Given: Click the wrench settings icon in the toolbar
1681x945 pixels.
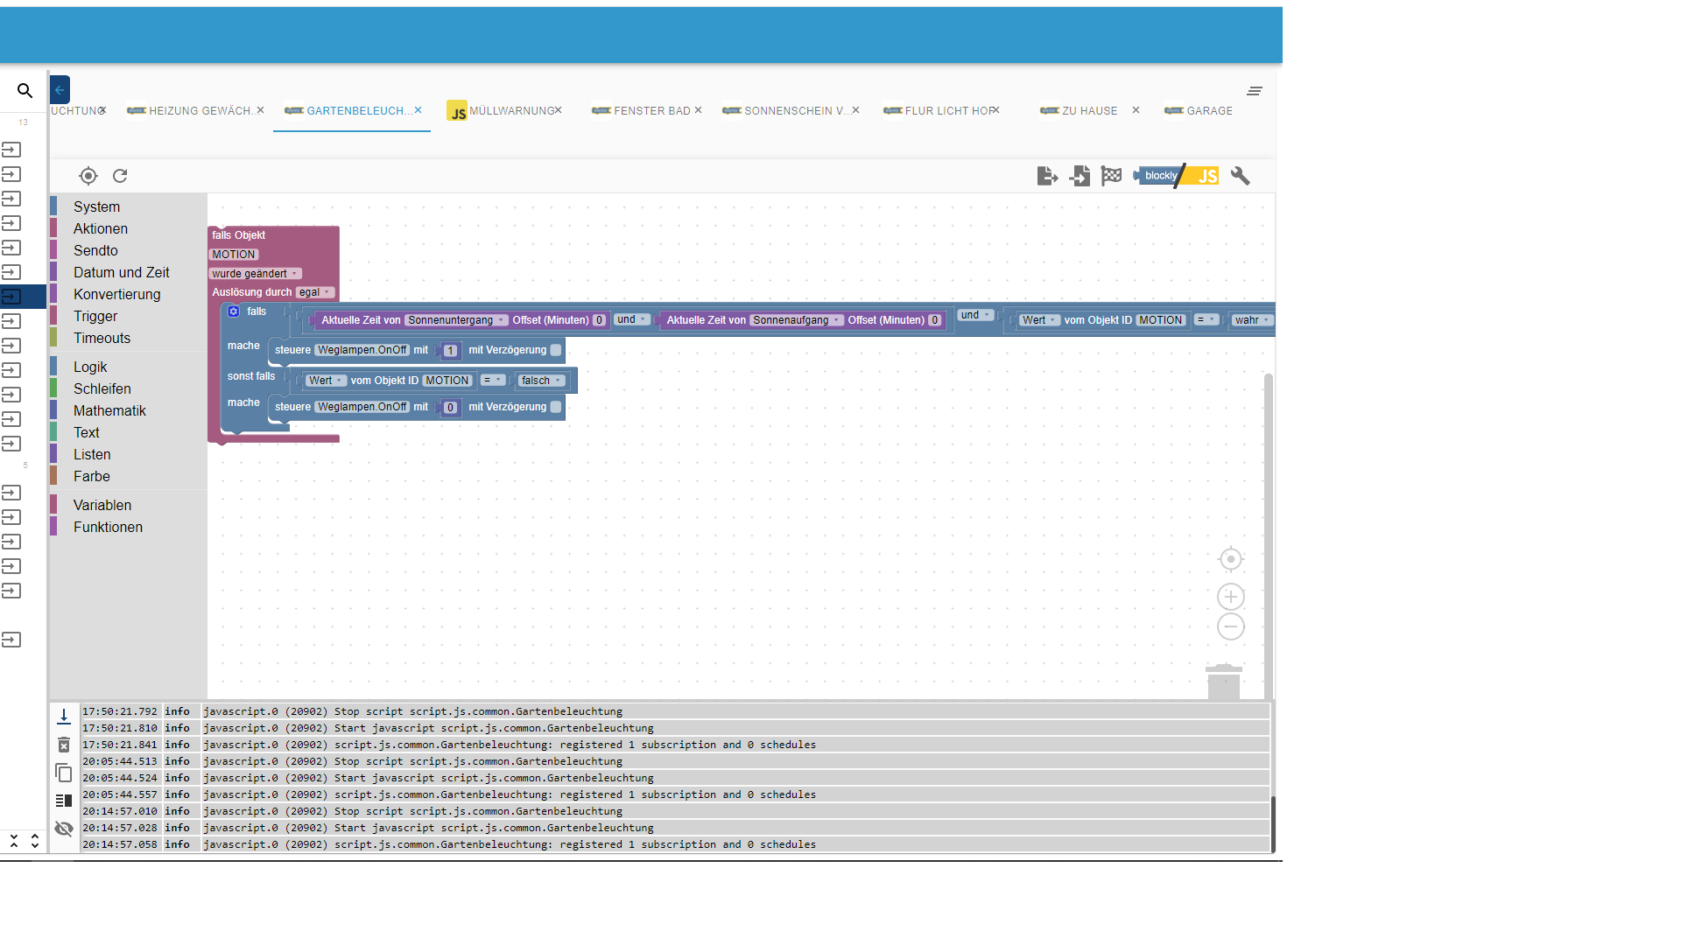Looking at the screenshot, I should coord(1240,176).
